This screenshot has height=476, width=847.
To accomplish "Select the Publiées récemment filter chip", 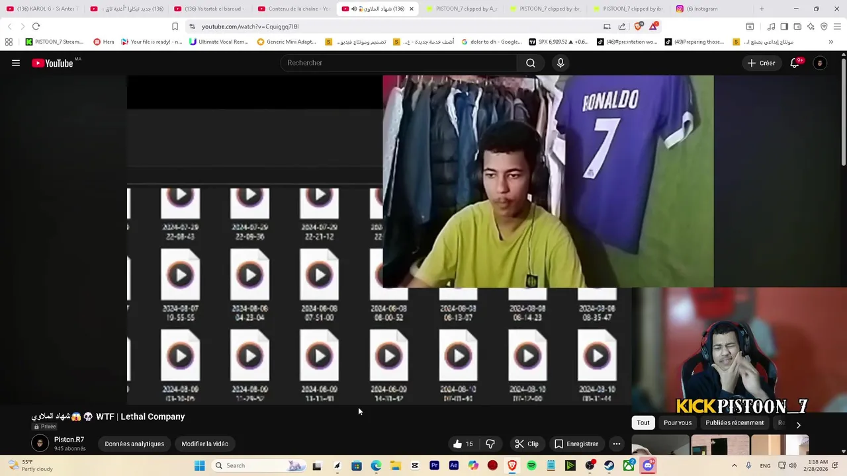I will (735, 423).
